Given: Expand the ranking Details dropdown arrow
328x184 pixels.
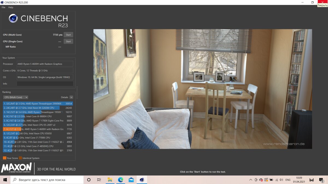Looking at the screenshot, I should pyautogui.click(x=71, y=97).
